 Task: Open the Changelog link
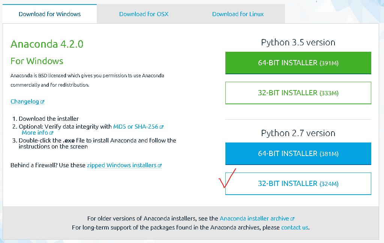25,101
